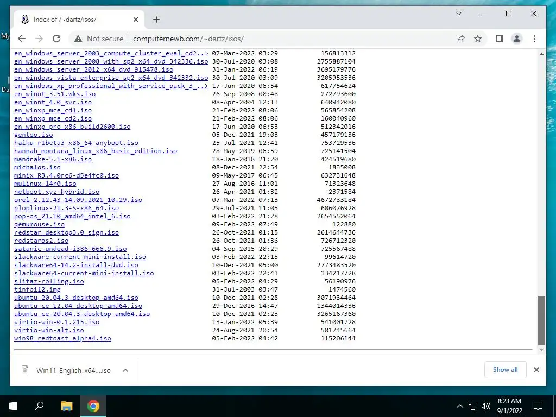Download en_winnt_4.0_svr.iso
This screenshot has width=556, height=417.
coord(53,102)
